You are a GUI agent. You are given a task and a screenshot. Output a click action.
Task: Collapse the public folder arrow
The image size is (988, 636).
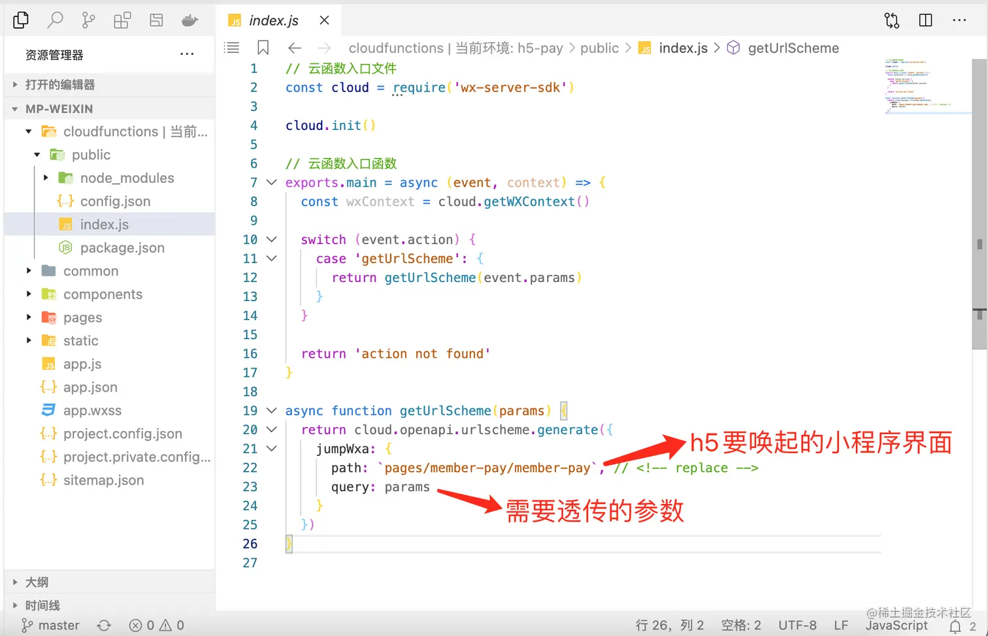click(37, 155)
